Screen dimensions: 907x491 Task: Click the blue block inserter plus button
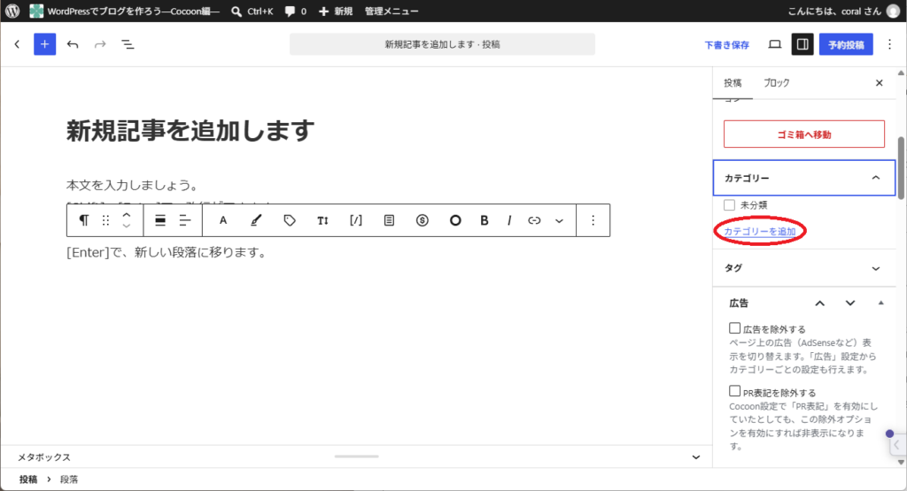click(44, 44)
